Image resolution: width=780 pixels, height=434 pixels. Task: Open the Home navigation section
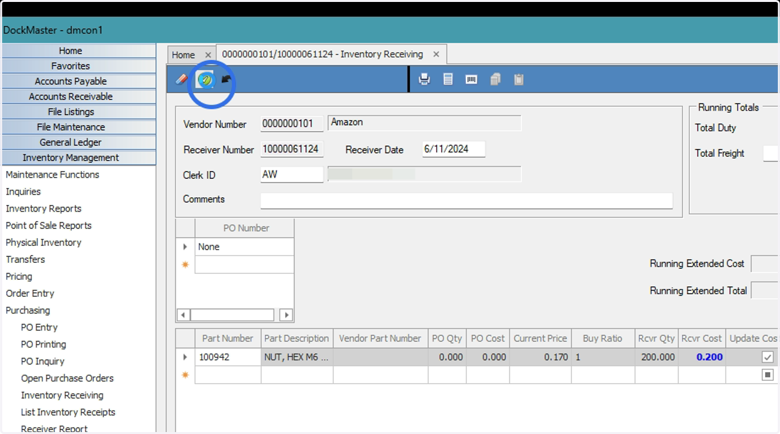(x=79, y=51)
